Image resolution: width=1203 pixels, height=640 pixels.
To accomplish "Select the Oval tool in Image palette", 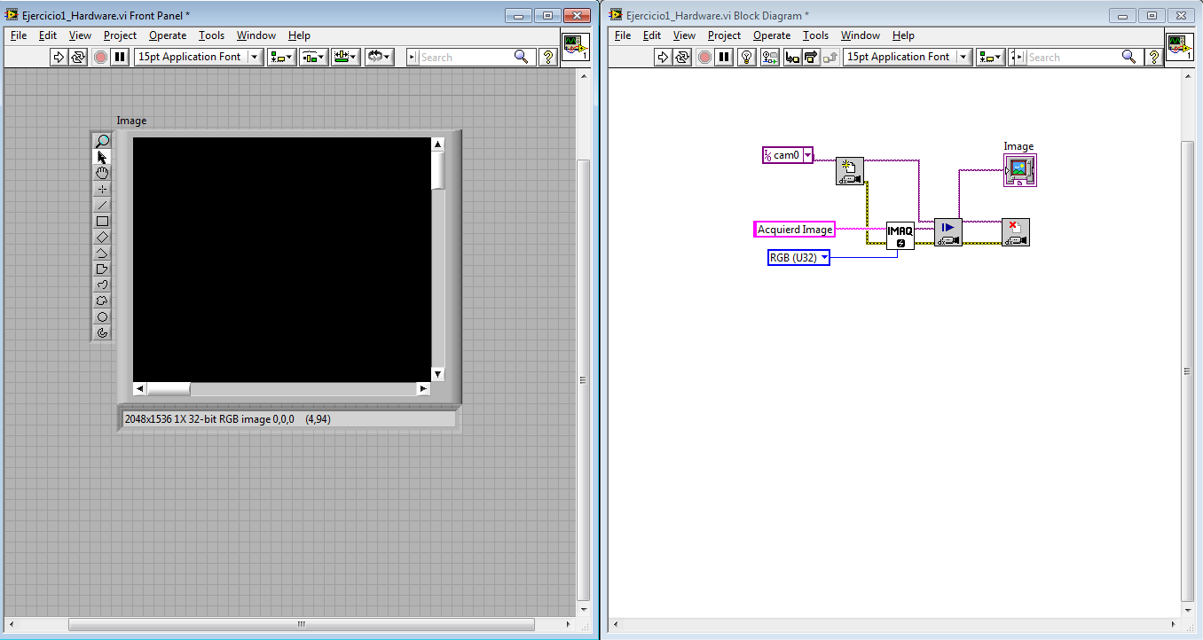I will coord(102,316).
